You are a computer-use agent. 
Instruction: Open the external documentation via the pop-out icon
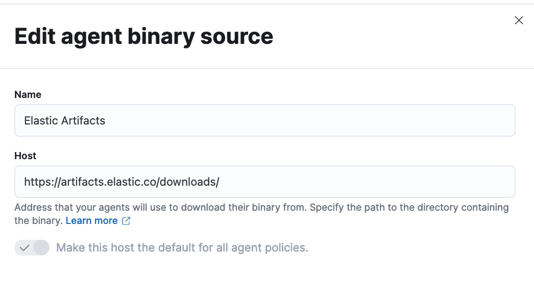(126, 221)
